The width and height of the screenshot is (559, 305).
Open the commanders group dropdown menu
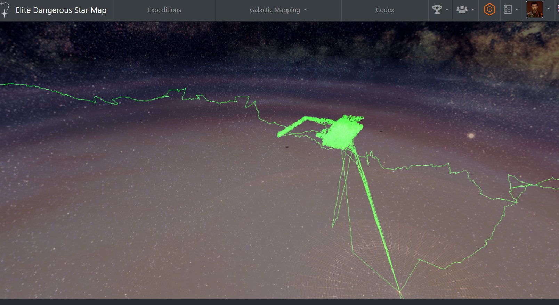point(465,10)
